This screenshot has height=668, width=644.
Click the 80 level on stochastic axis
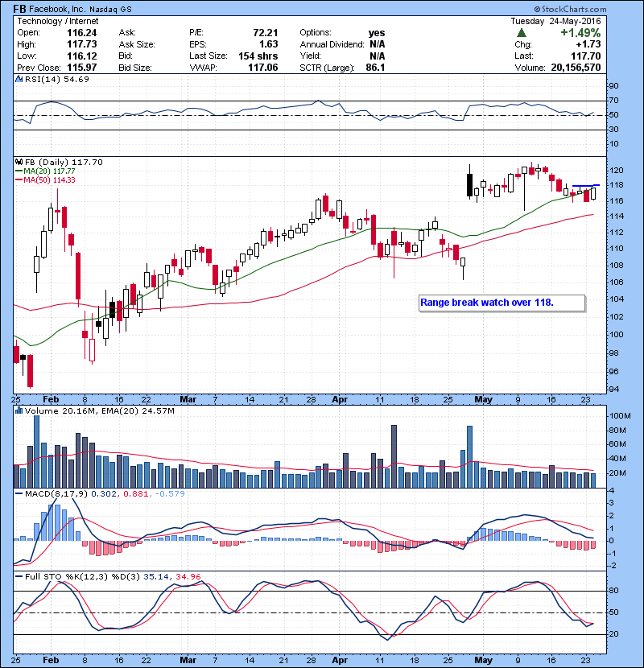pyautogui.click(x=613, y=591)
